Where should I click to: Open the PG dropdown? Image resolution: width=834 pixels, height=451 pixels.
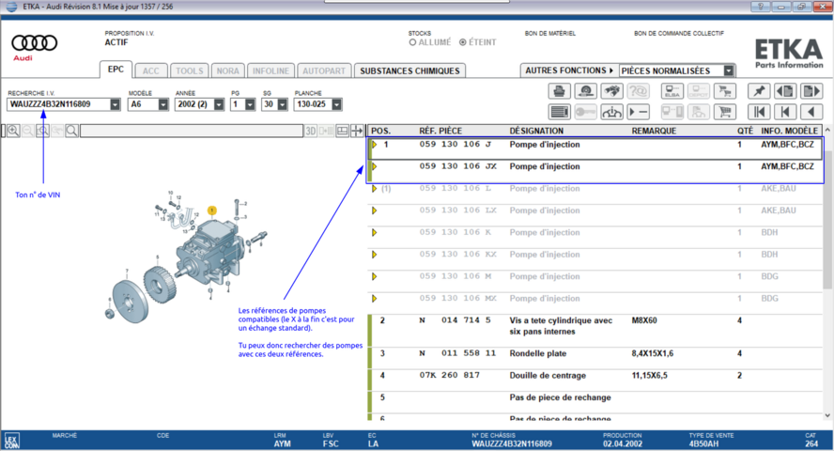click(x=250, y=105)
